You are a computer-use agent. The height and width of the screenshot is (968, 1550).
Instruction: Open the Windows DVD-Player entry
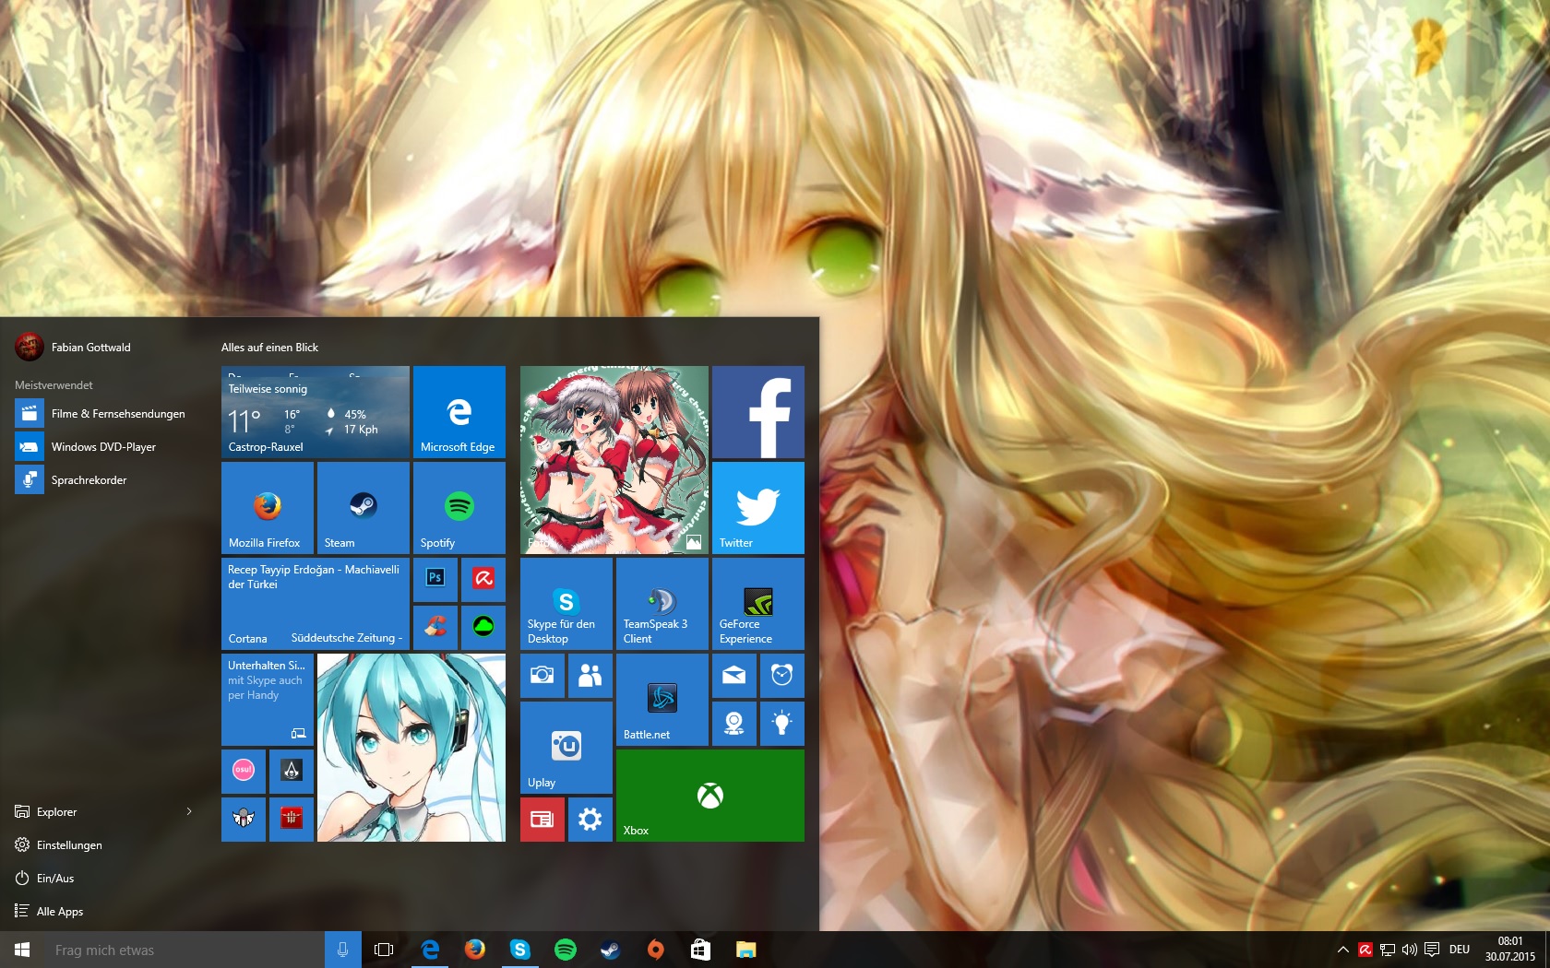(103, 447)
